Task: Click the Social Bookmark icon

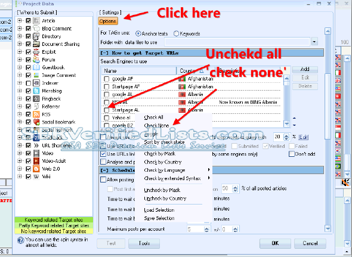Action: [x=36, y=122]
